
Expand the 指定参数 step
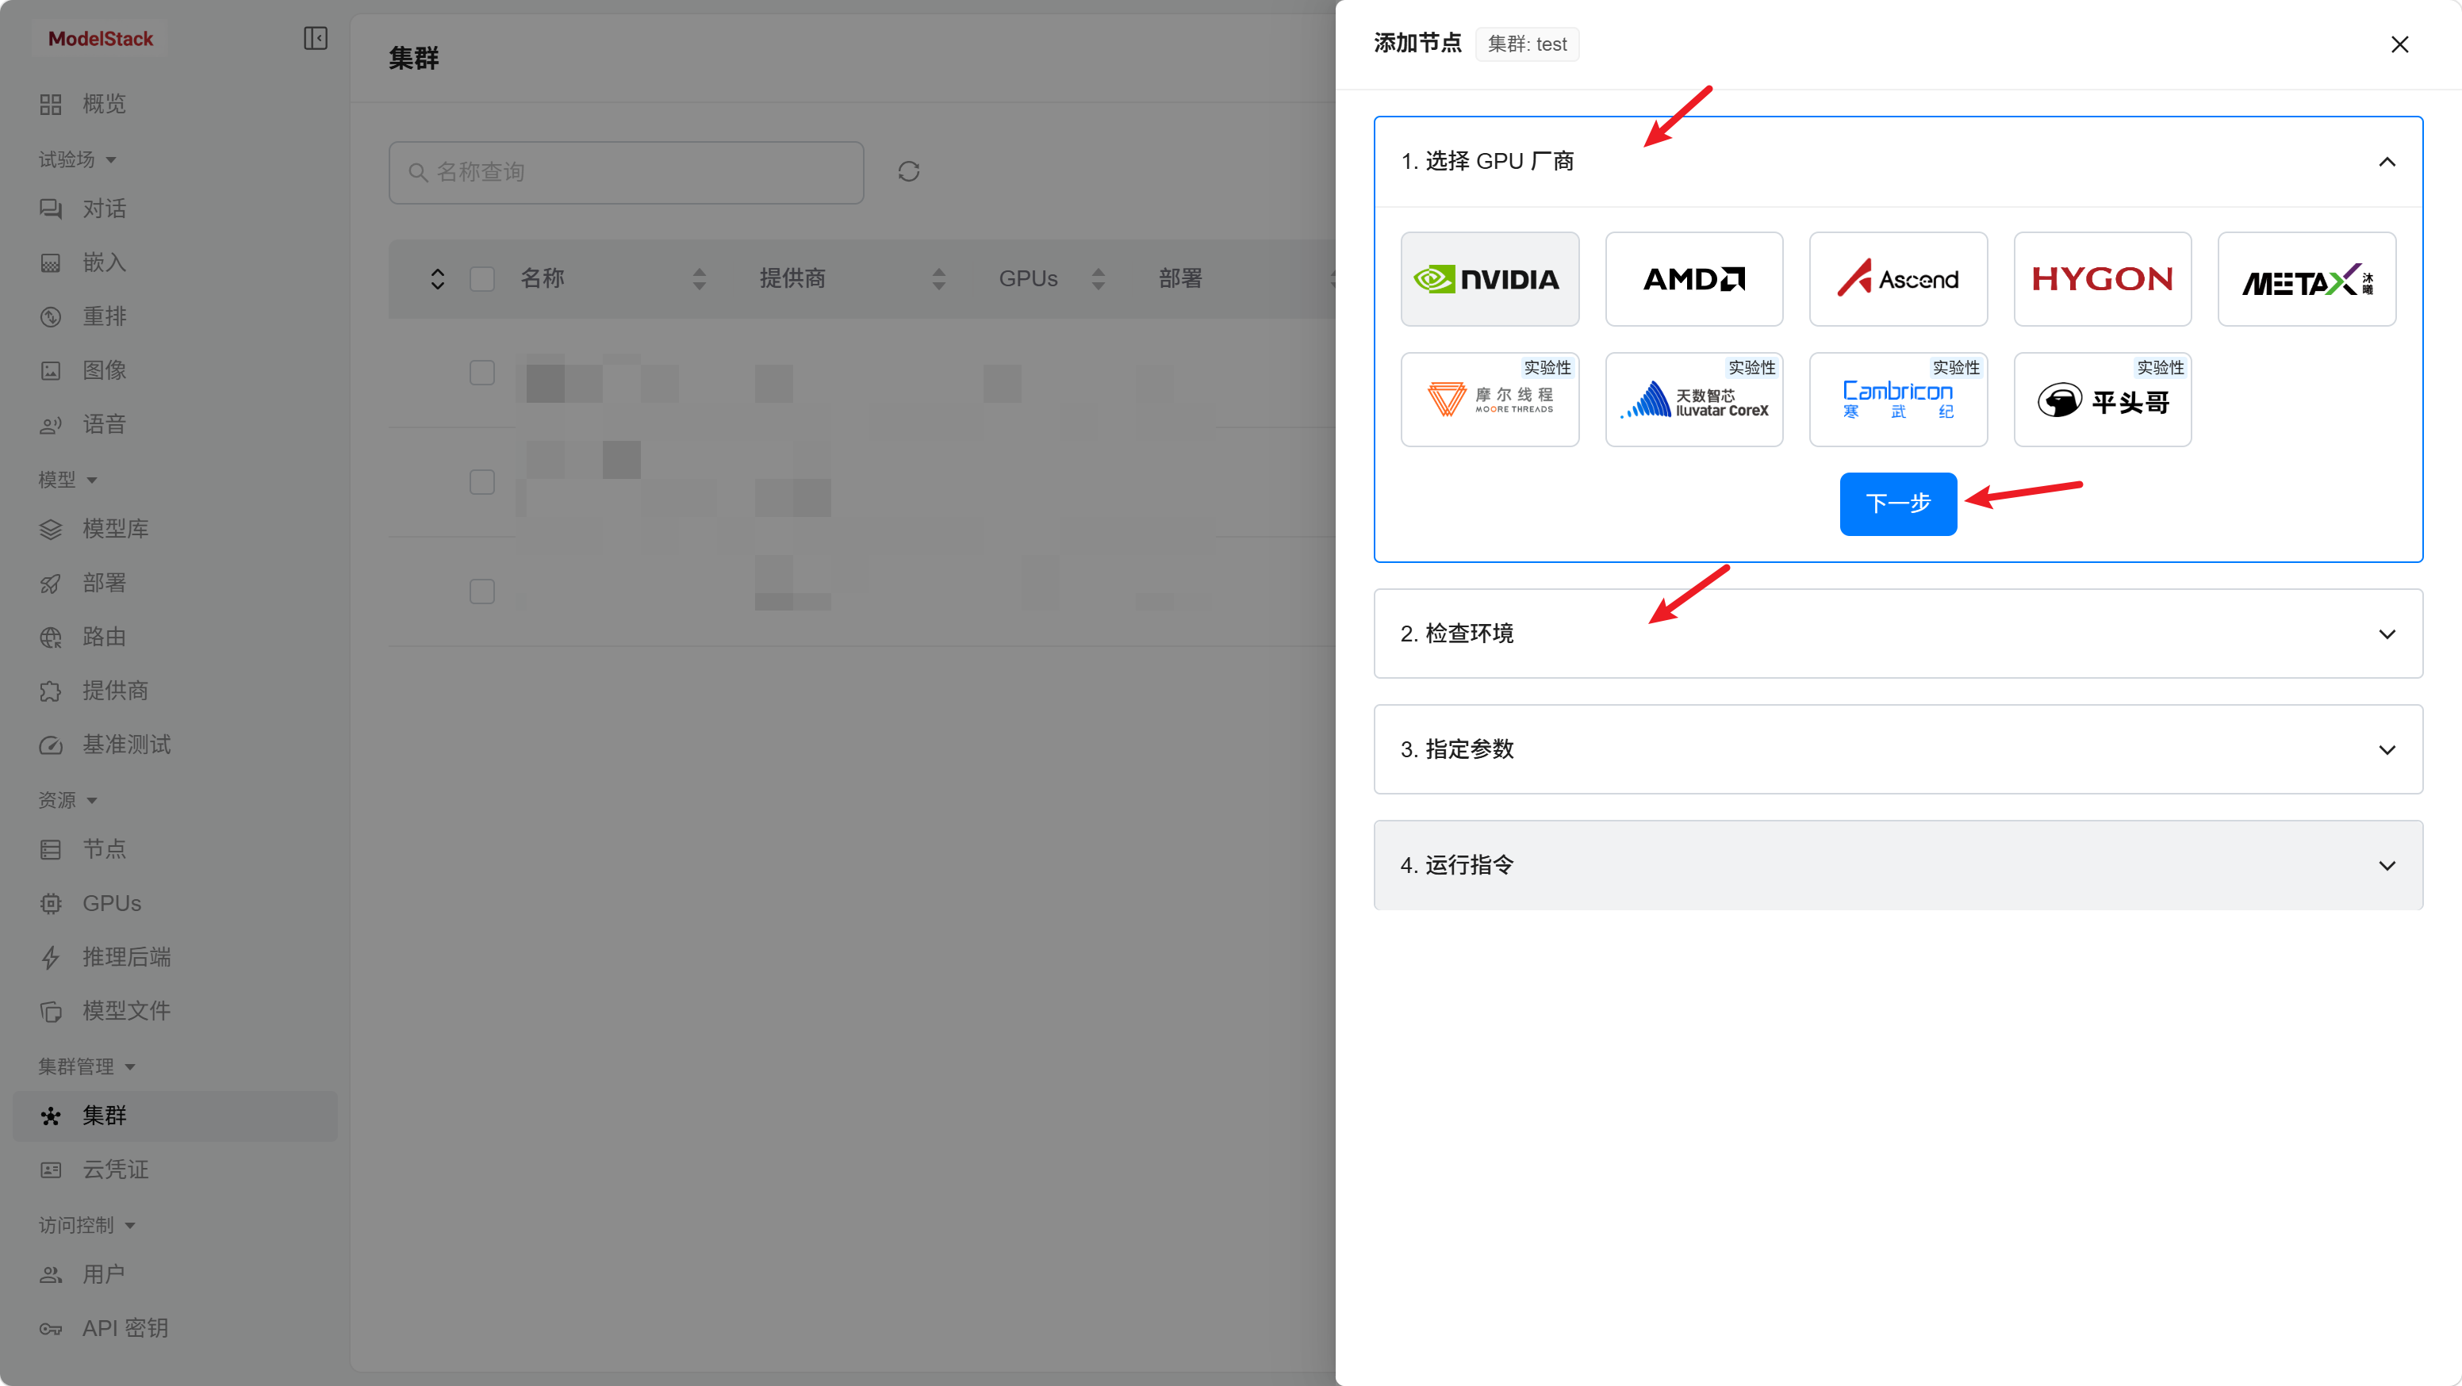click(x=1898, y=749)
